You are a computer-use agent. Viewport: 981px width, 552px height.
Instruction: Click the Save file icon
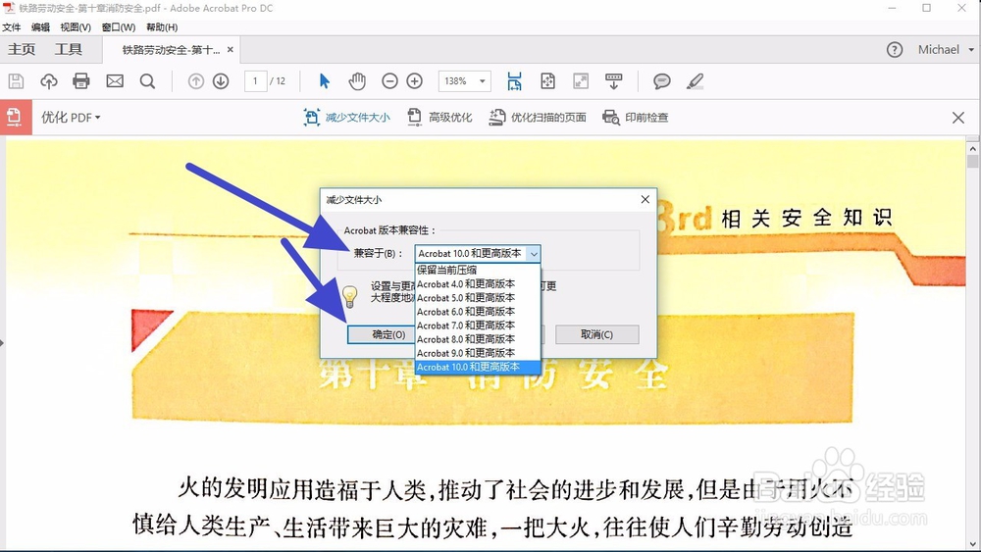click(x=16, y=81)
